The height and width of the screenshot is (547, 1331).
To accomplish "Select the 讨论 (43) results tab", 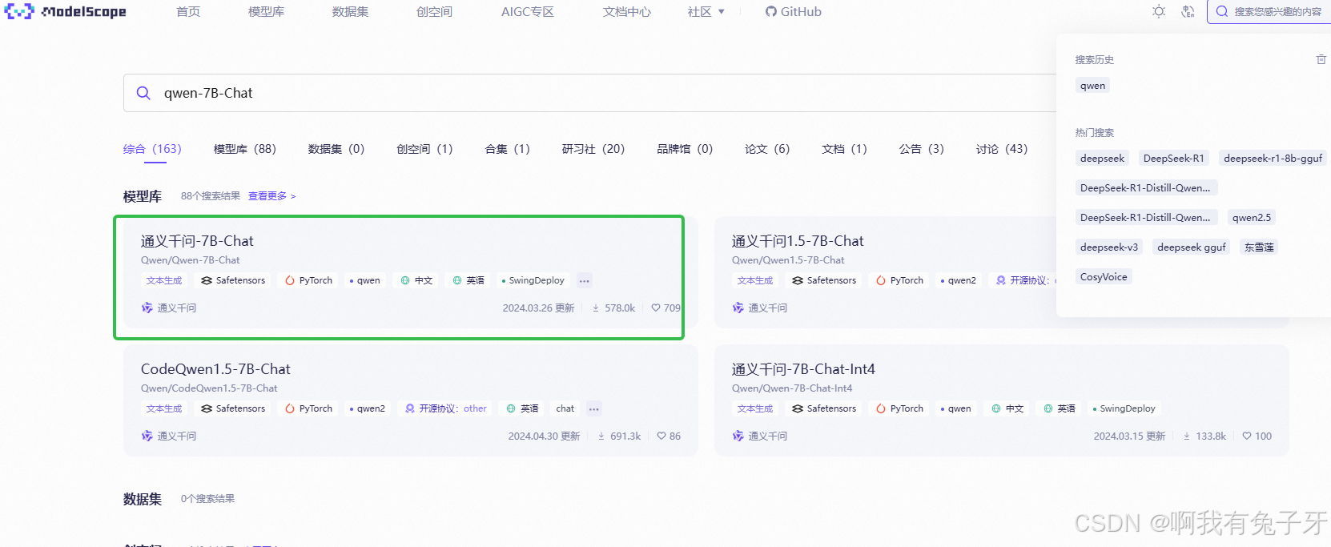I will click(x=1002, y=149).
